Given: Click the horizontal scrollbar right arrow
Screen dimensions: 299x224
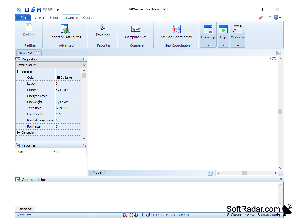Looking at the screenshot, I should (x=275, y=173).
